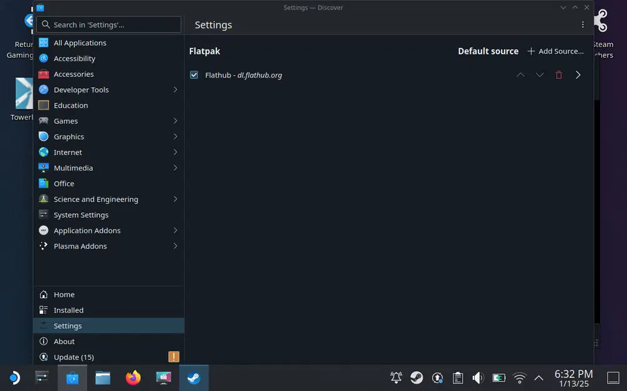Open the Education category
This screenshot has height=391, width=627.
pyautogui.click(x=108, y=105)
